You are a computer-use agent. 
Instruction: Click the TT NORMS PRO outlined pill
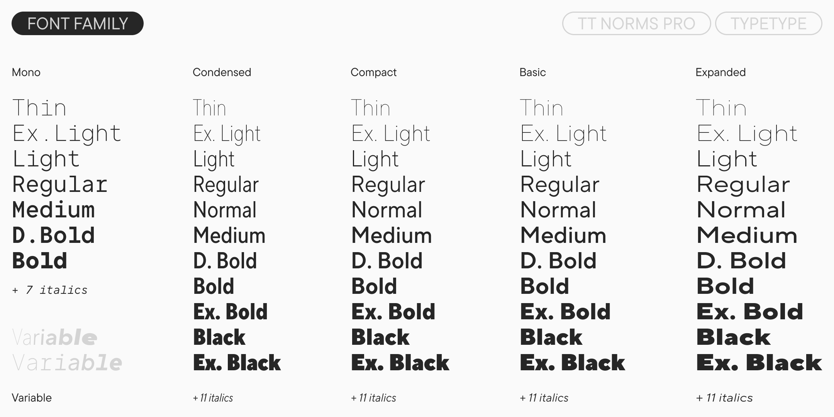[x=636, y=24]
